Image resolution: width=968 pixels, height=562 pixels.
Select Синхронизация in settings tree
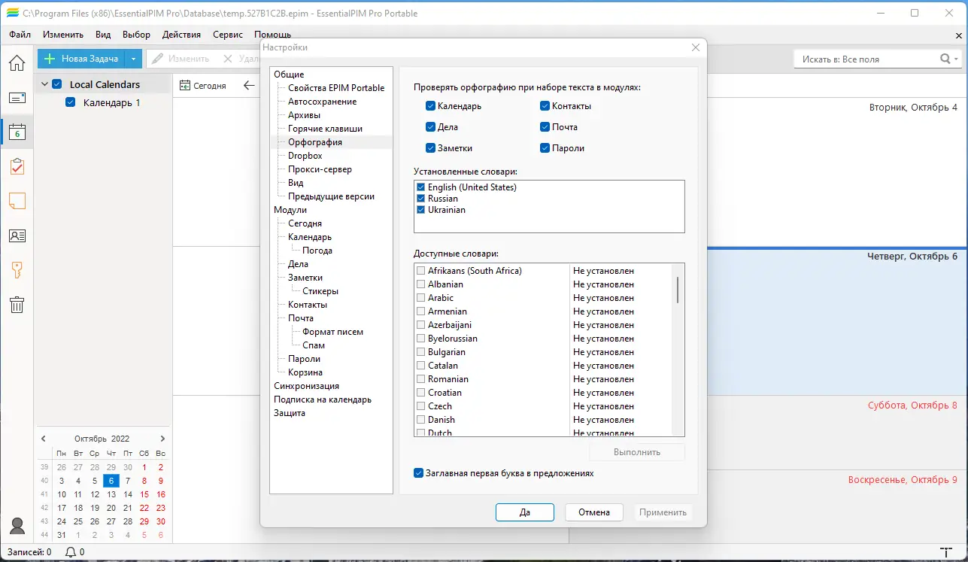tap(306, 386)
